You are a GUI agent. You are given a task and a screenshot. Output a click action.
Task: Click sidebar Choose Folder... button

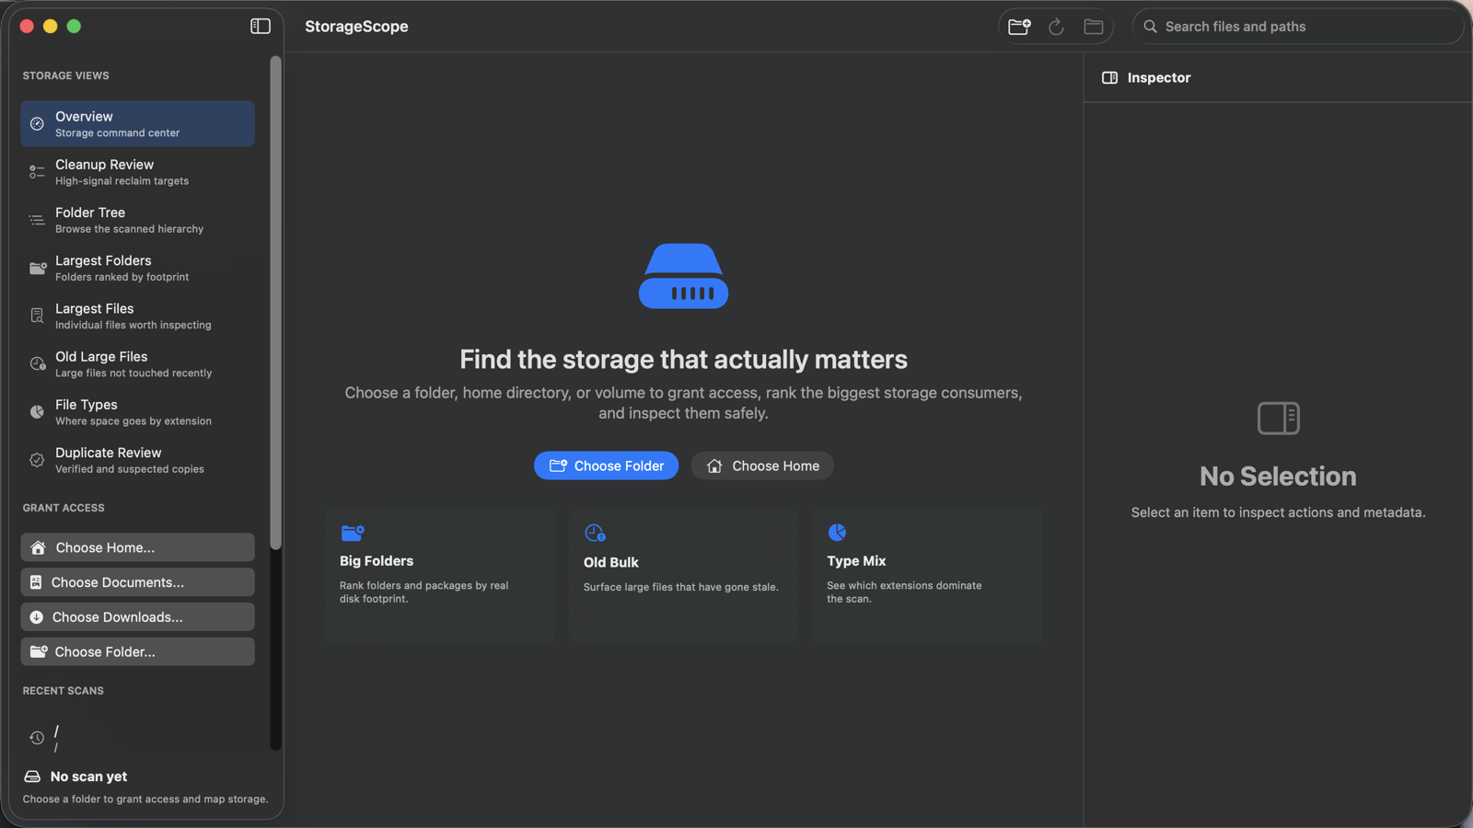click(138, 651)
